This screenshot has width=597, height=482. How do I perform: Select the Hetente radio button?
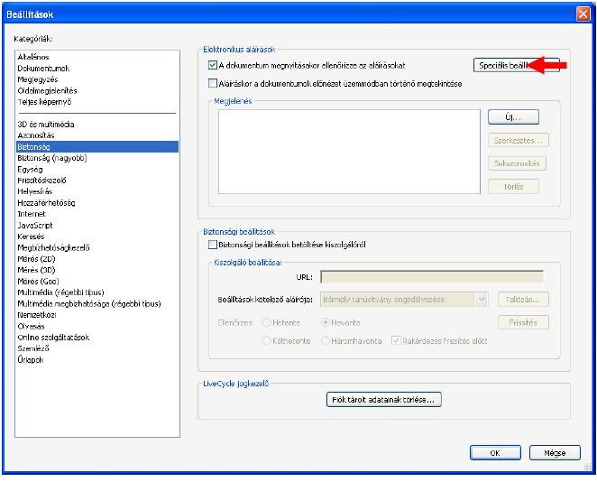266,322
